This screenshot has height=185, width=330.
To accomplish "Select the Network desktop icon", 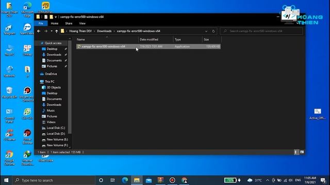I will click(9, 71).
